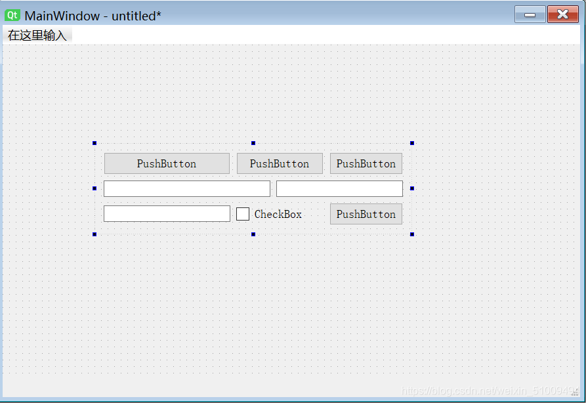The width and height of the screenshot is (586, 403).
Task: Click the window resize grip at corner
Action: point(576,392)
